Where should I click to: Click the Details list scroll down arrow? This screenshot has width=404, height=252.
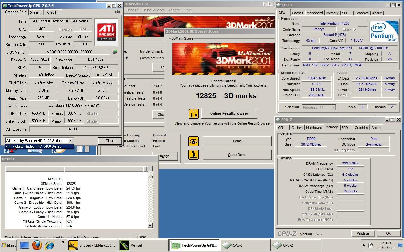coord(150,226)
